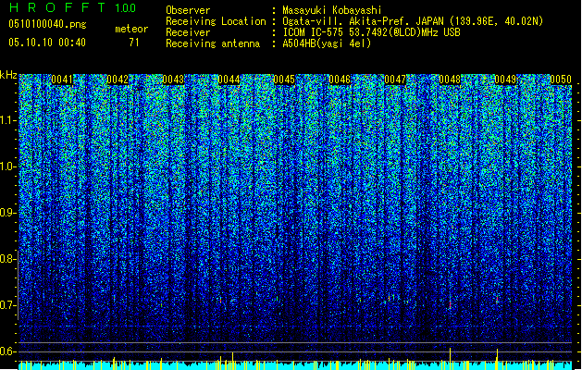Screen dimensions: 582x370
Task: Click the 0049 time marker
Action: click(505, 80)
